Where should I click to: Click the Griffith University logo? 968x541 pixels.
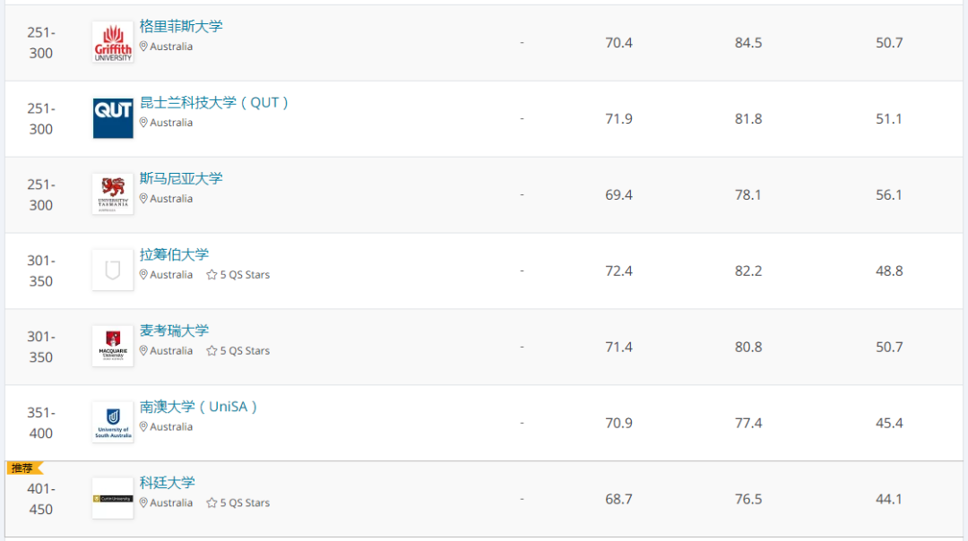113,42
